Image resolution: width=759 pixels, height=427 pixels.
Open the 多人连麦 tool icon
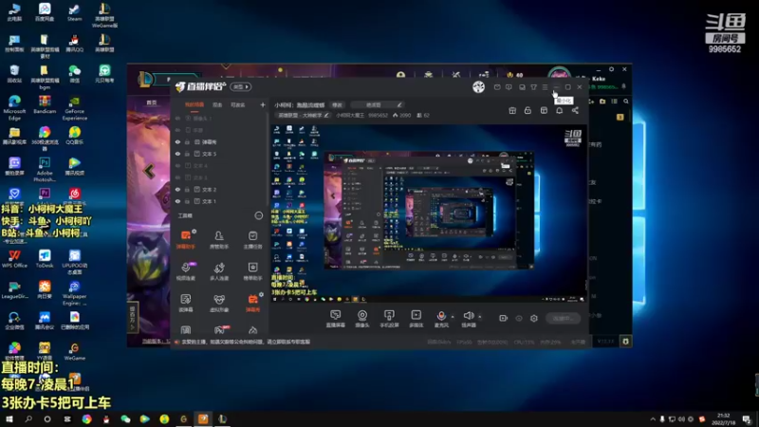[x=219, y=271]
